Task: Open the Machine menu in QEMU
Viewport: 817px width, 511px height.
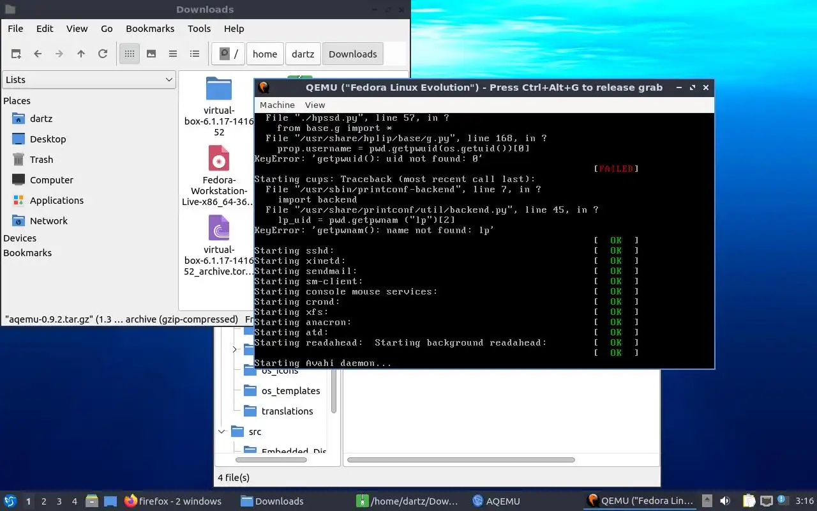Action: tap(277, 105)
